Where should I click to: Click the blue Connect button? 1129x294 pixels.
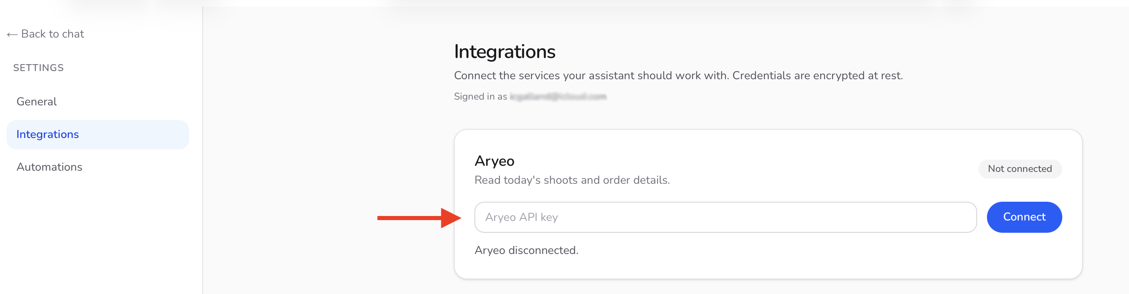coord(1024,217)
